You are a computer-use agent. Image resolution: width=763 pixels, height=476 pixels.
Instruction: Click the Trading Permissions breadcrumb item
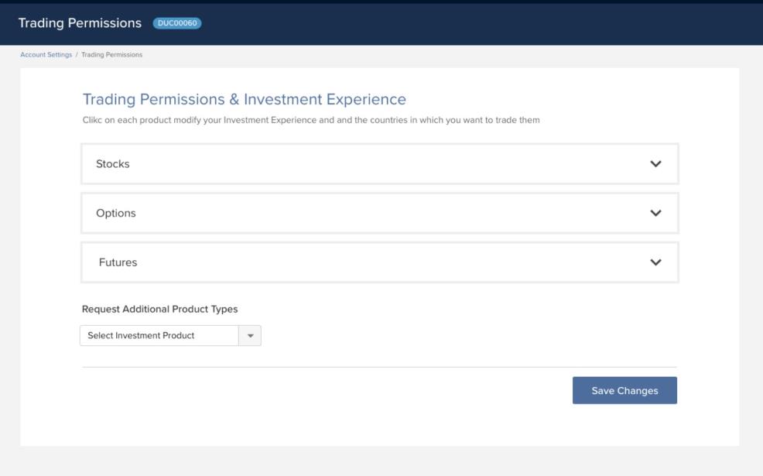(x=111, y=55)
